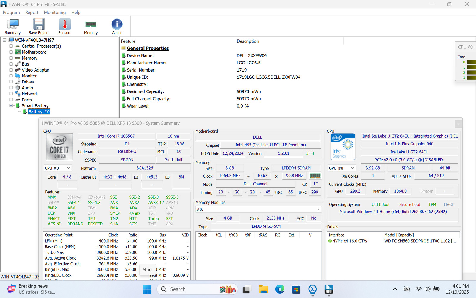Viewport: 476px width, 298px height.
Task: Collapse the Smart Battery node
Action: click(x=11, y=105)
